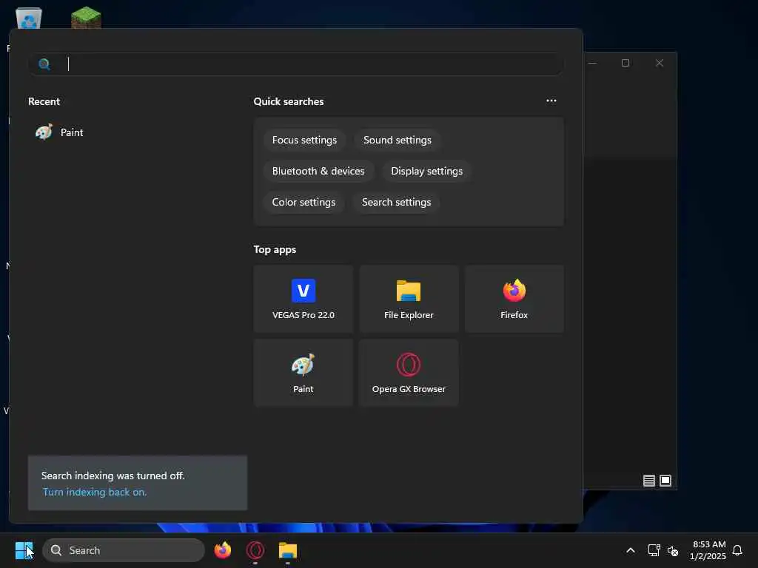Open Firefox from the taskbar
Screen dimensions: 758x568
[222, 550]
